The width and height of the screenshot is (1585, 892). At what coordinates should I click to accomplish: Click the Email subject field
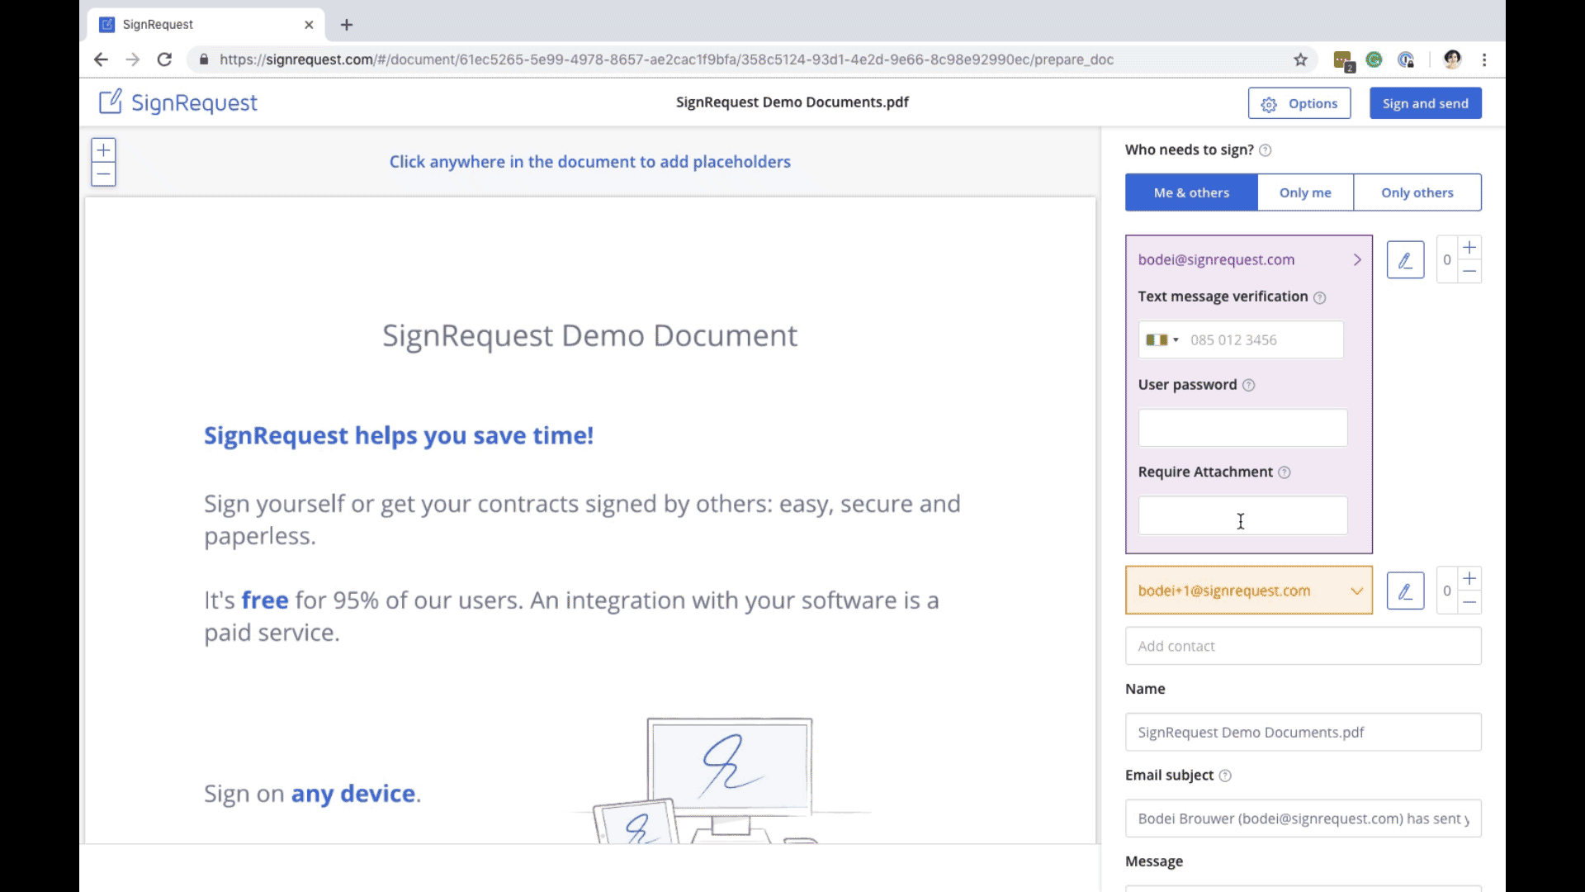pos(1303,818)
